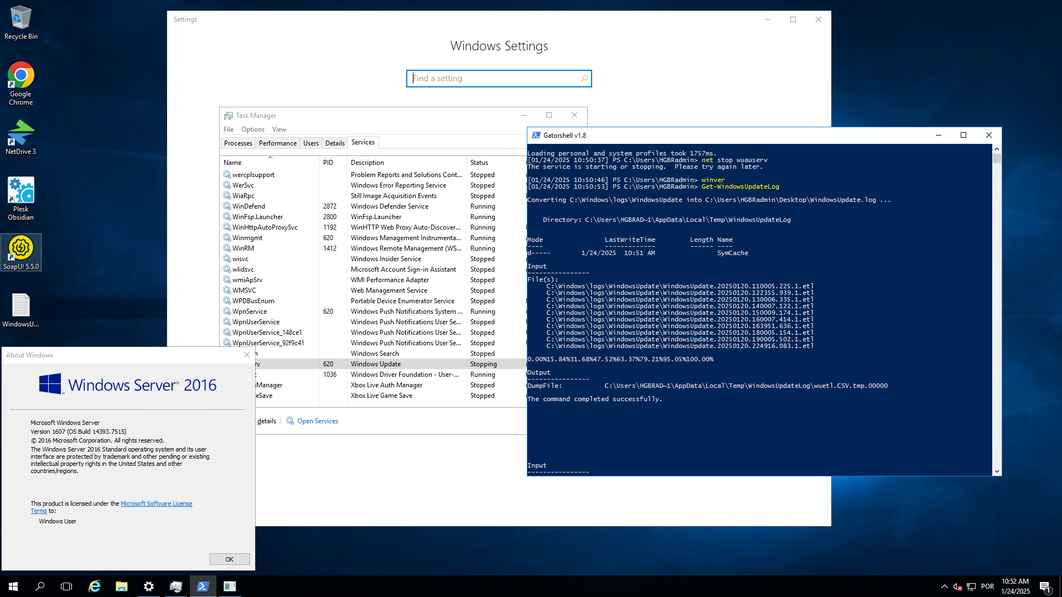Select the WinDefend service row
This screenshot has height=597, width=1062.
pos(374,206)
